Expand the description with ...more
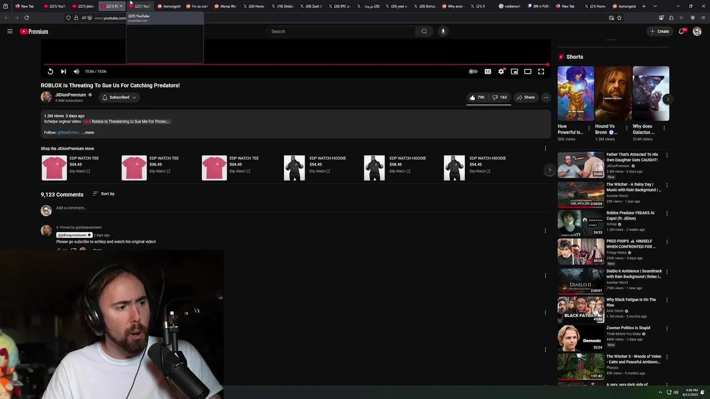Screen dimensions: 710x399 tap(88, 132)
